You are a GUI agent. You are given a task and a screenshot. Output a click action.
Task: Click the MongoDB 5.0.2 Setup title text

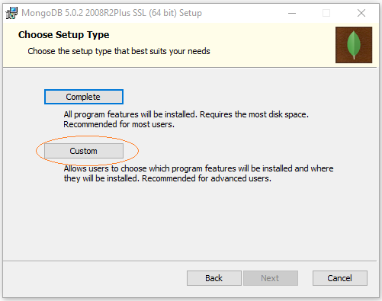[x=111, y=13]
